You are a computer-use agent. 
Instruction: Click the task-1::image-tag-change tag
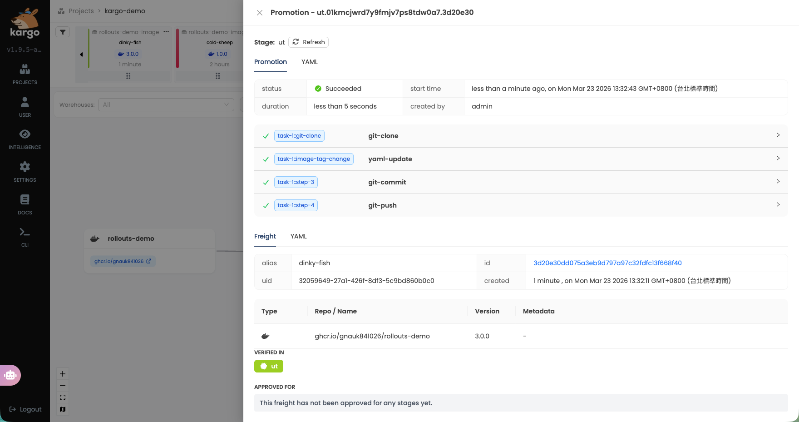[314, 159]
